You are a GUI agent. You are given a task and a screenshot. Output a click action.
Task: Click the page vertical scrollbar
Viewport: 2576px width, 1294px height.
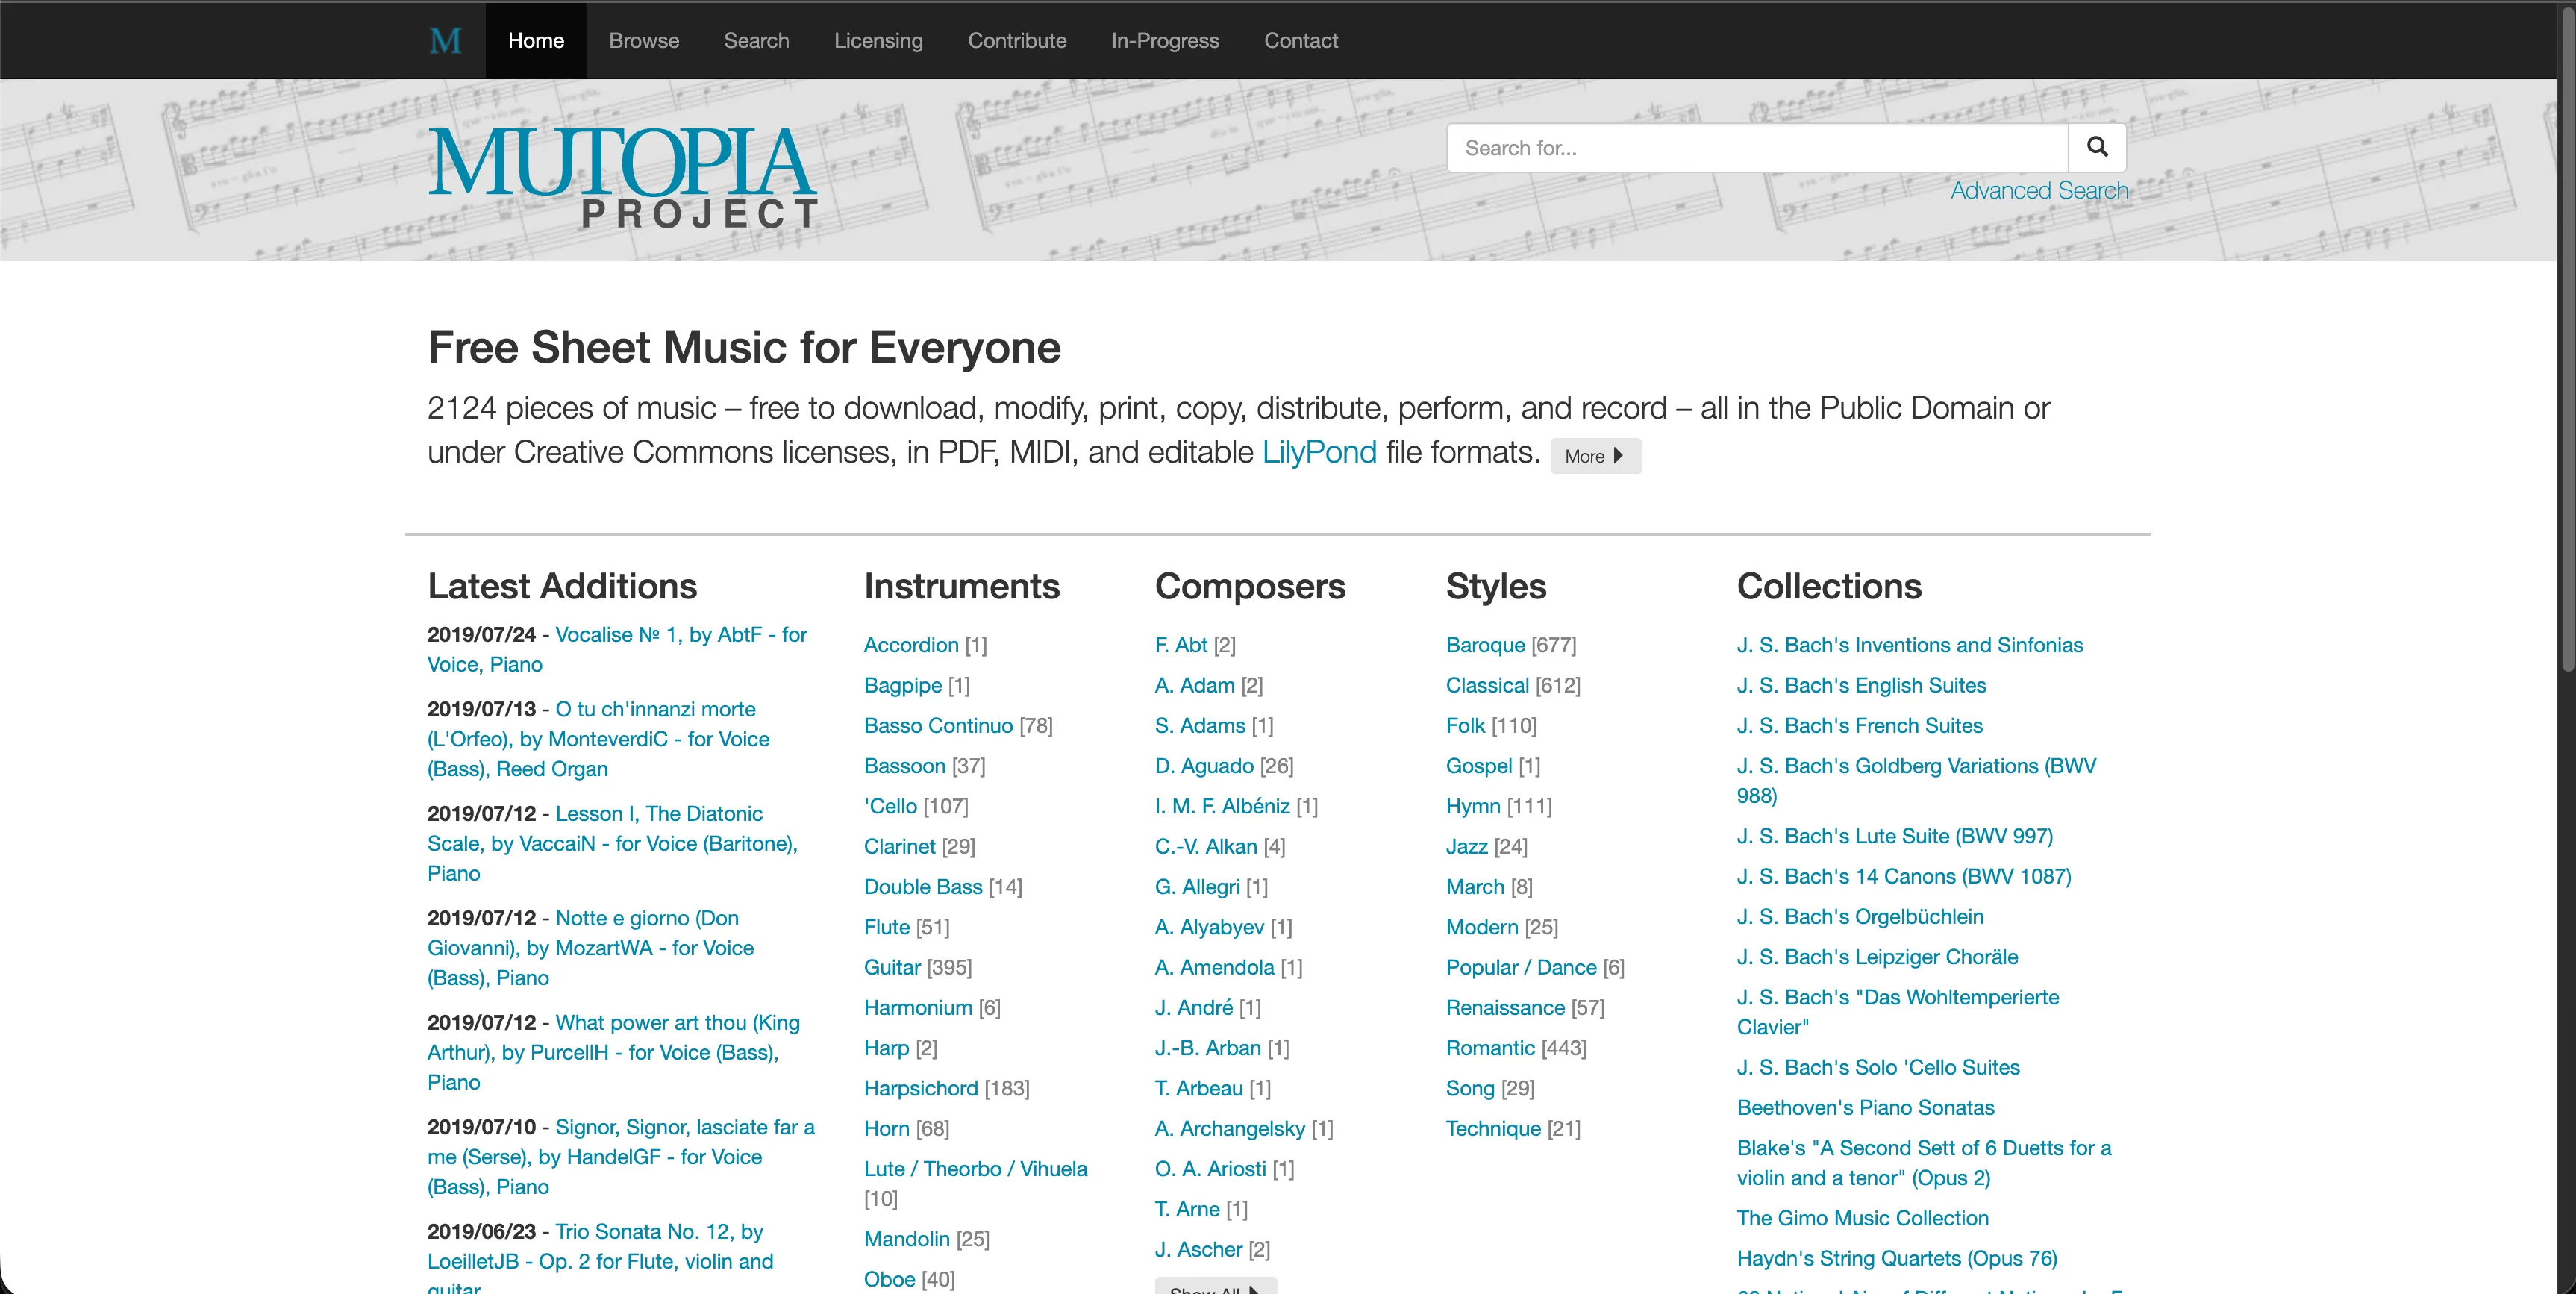click(x=2566, y=340)
